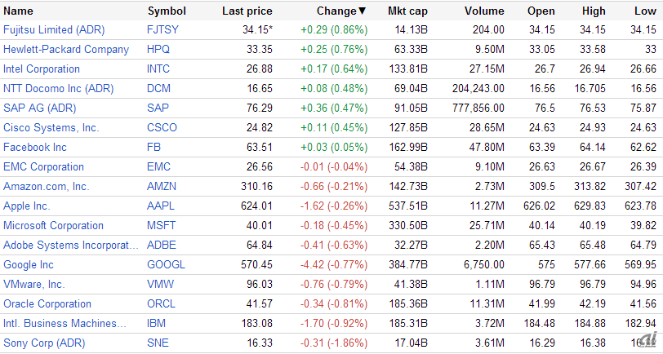Open Intel Corporation stock page

coord(42,69)
